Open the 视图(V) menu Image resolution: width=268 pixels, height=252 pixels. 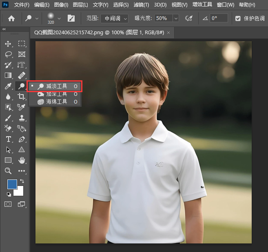click(179, 5)
